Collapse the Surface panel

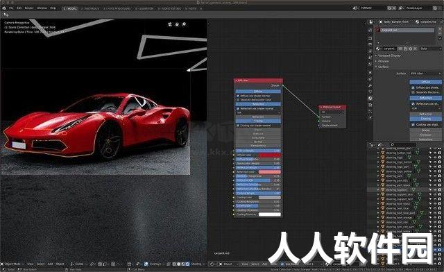[x=382, y=67]
